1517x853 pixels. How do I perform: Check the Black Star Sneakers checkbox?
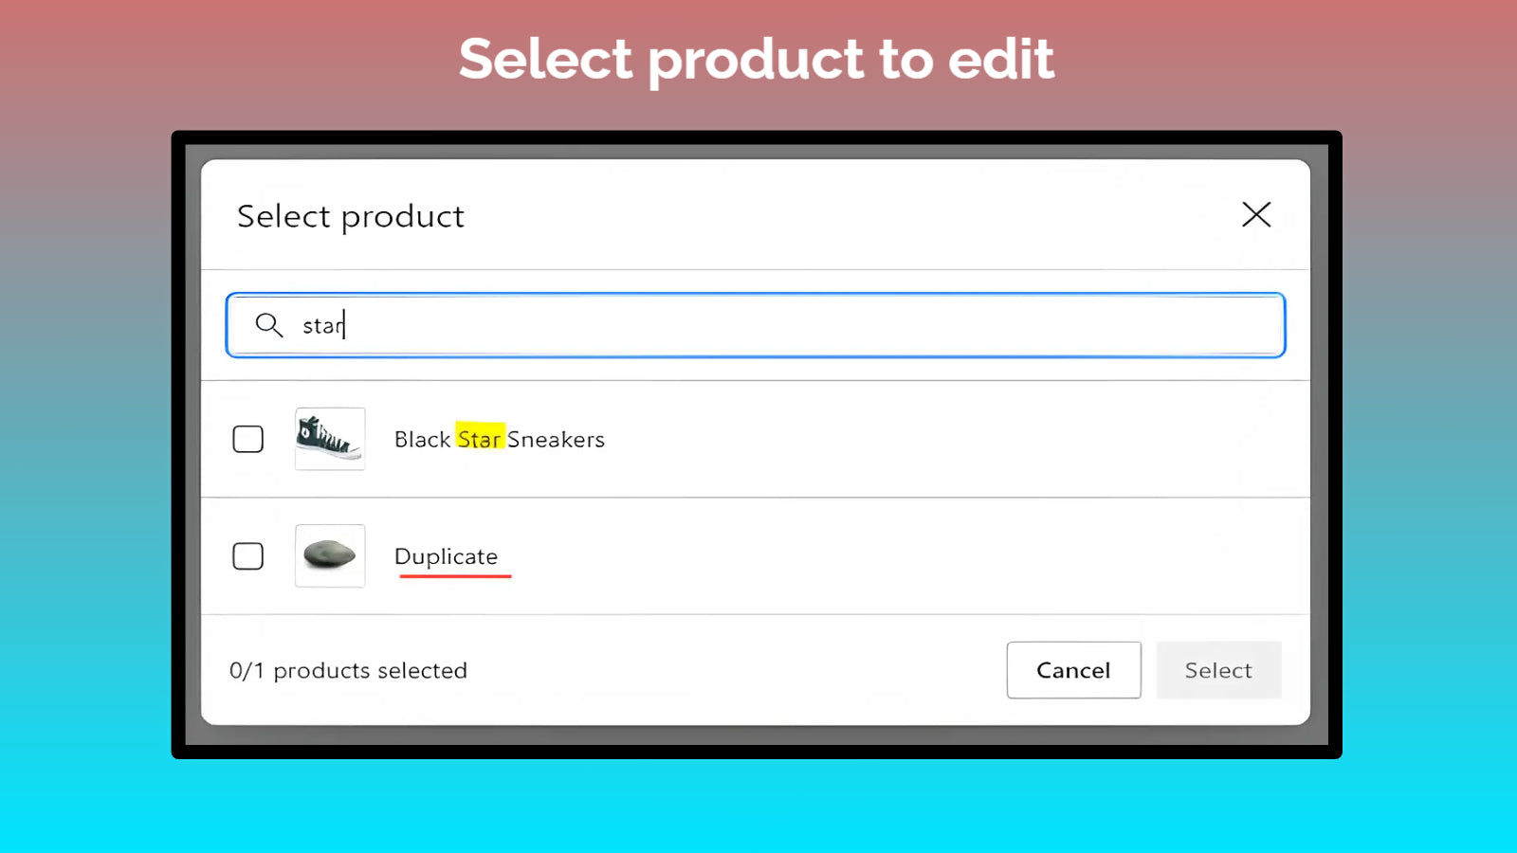tap(248, 439)
